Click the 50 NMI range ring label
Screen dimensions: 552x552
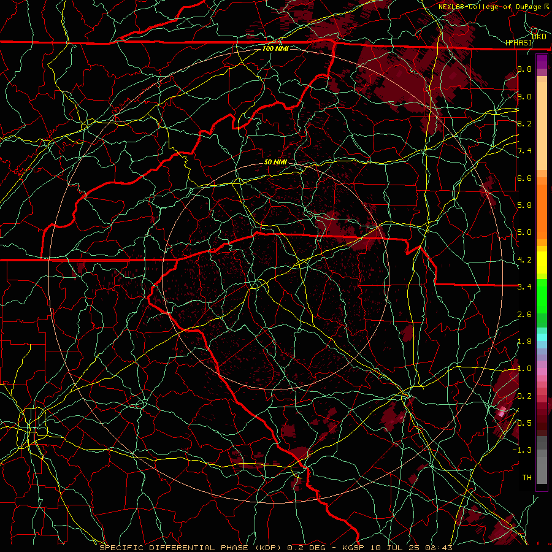tap(275, 162)
